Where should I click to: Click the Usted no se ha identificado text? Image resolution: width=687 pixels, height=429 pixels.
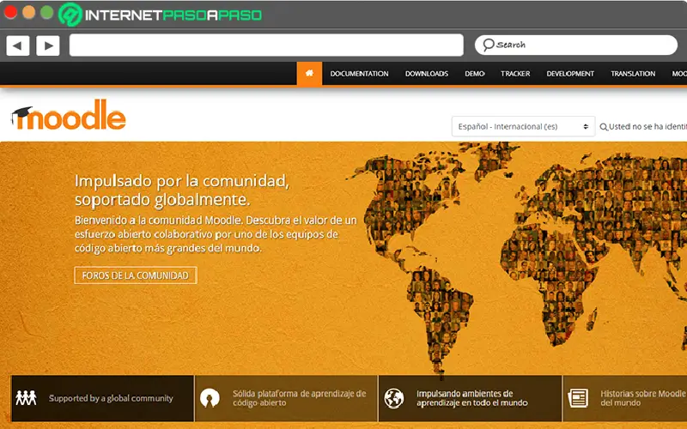(x=647, y=126)
